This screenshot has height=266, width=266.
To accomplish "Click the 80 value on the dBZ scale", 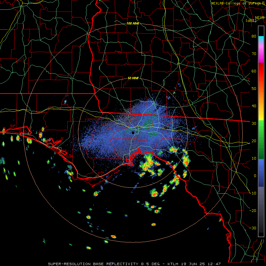I will [x=254, y=36].
